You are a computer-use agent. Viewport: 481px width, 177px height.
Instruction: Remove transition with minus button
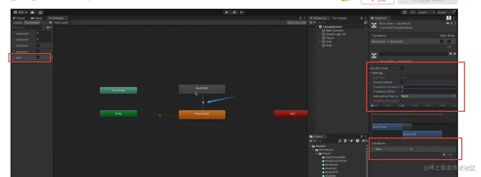click(x=450, y=47)
